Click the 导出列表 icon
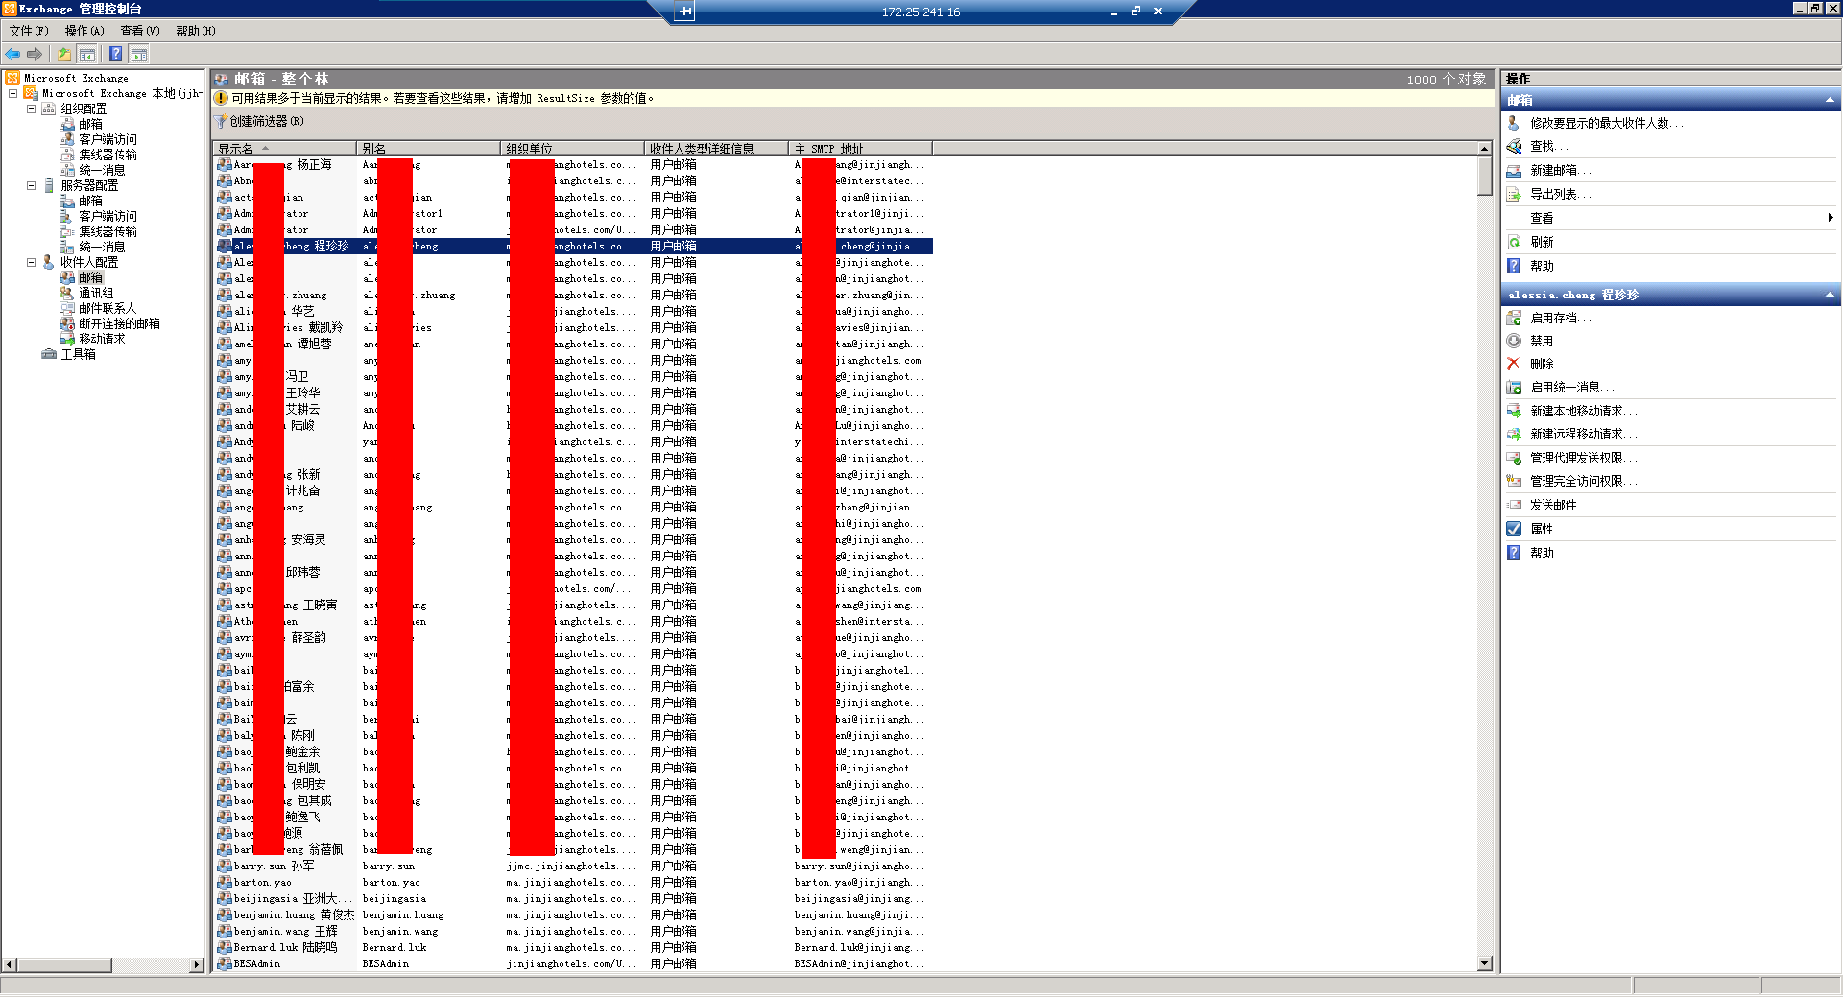Viewport: 1843px width, 997px height. pos(1514,194)
